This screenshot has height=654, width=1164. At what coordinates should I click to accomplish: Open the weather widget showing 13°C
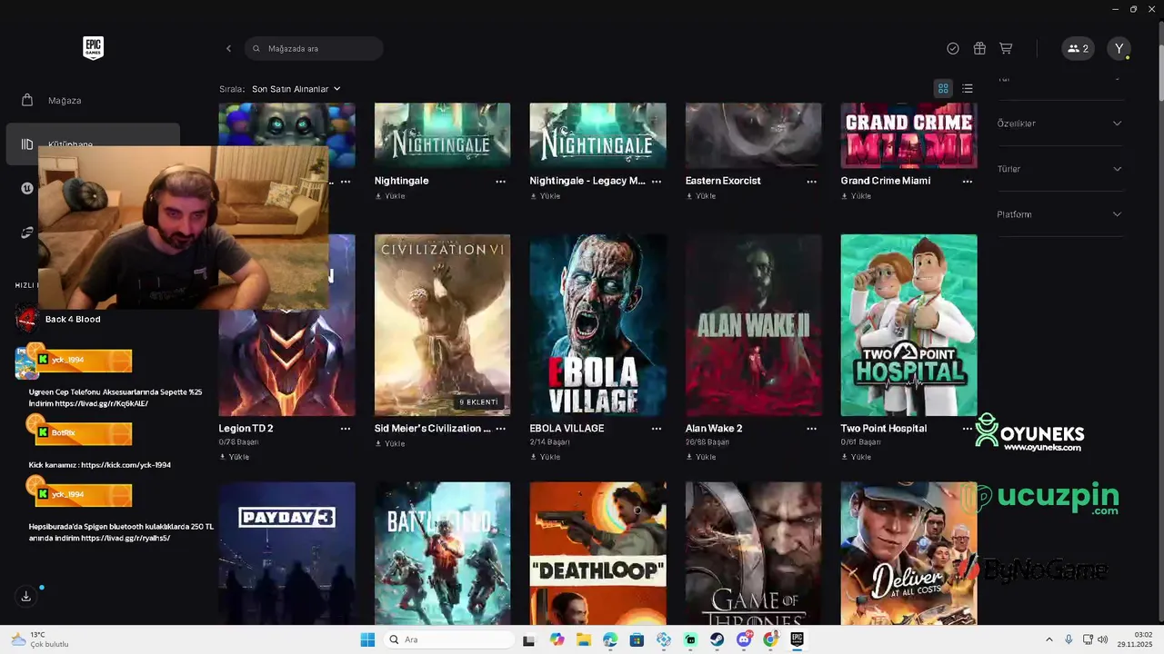pos(39,639)
